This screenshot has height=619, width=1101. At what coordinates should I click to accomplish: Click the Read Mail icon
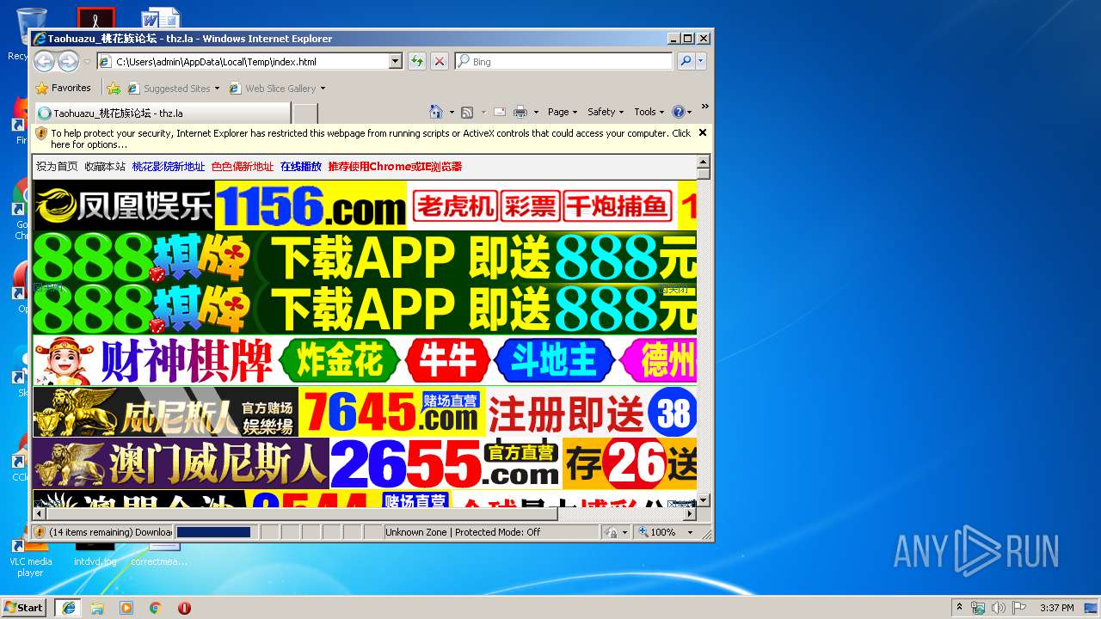pos(499,112)
